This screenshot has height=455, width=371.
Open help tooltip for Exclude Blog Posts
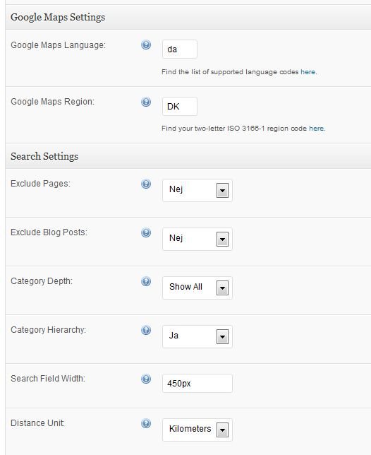pos(146,232)
